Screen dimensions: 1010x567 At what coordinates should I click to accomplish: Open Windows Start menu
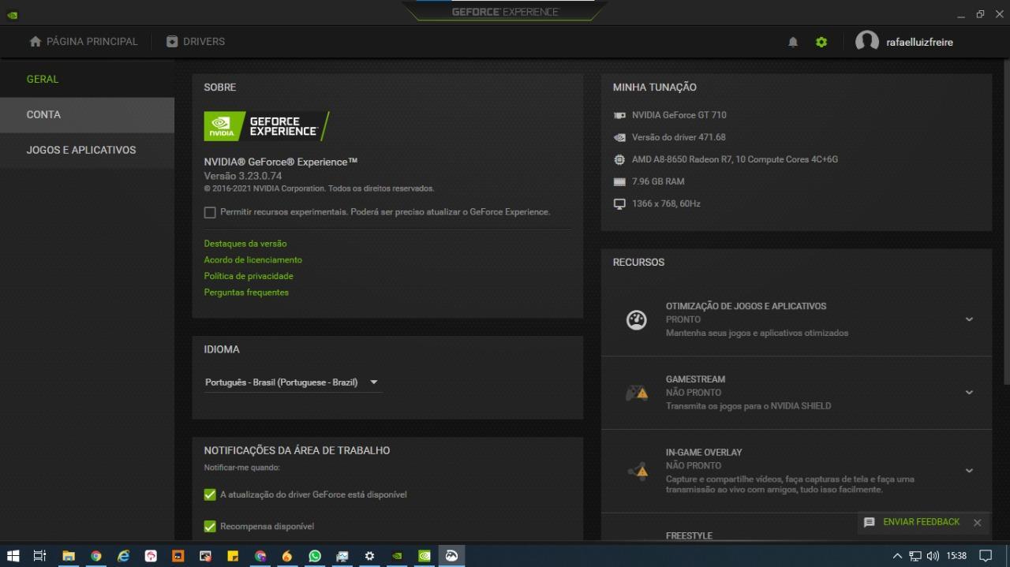coord(13,556)
